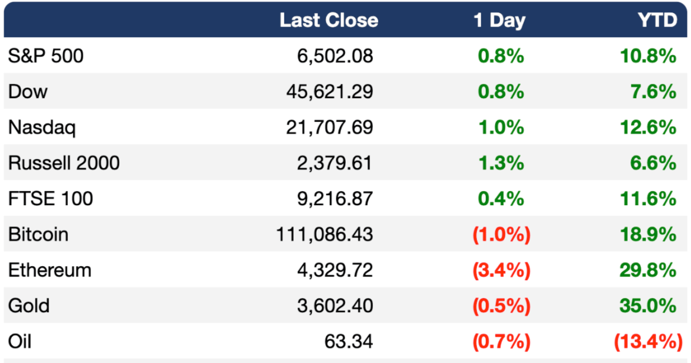Select the FTSE 100 row label
691x363 pixels.
click(51, 199)
